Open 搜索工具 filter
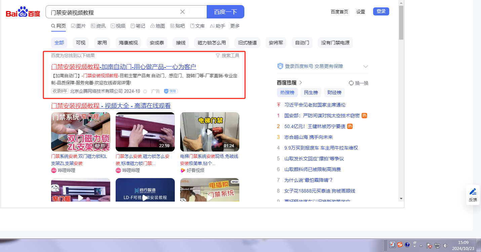The height and width of the screenshot is (252, 481). pyautogui.click(x=228, y=55)
